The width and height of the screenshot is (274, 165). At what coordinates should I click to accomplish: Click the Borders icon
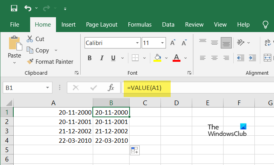(135, 58)
